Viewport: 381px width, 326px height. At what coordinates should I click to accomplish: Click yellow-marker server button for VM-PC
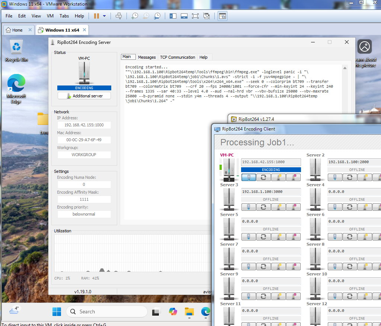click(278, 177)
